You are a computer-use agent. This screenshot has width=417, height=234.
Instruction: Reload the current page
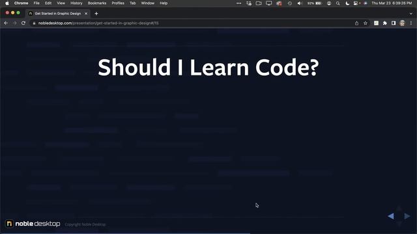click(23, 23)
